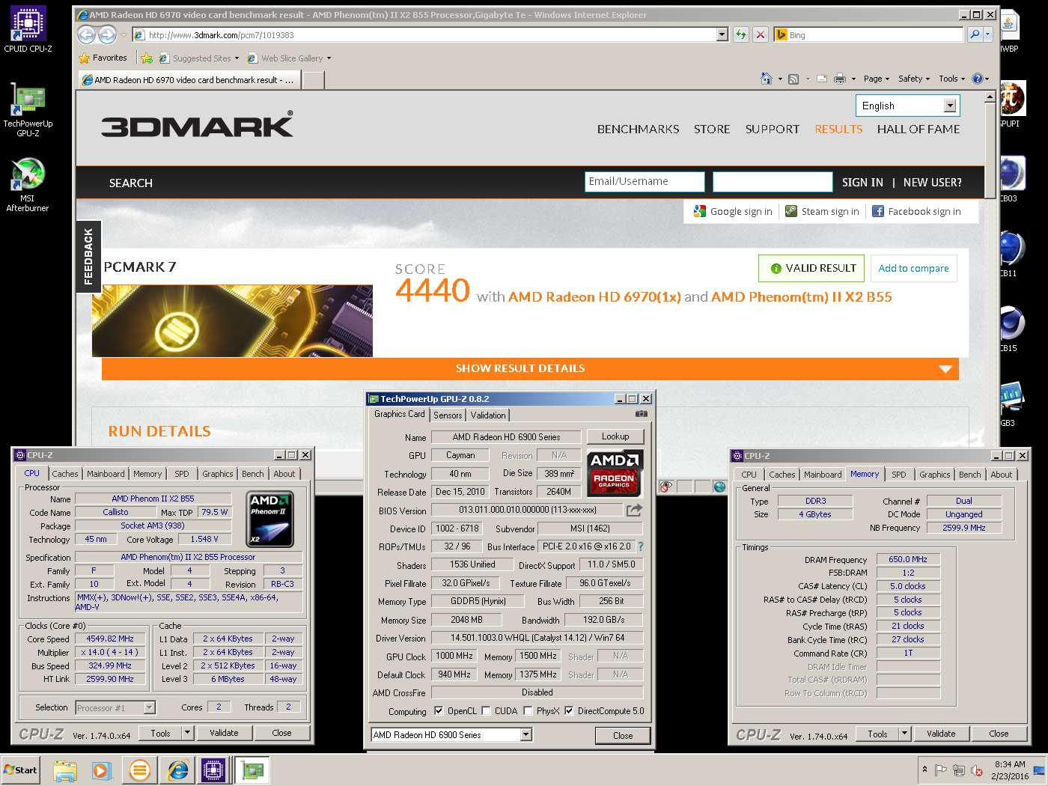Switch to the Validation tab in GPU-Z
Image resolution: width=1048 pixels, height=786 pixels.
(x=488, y=415)
